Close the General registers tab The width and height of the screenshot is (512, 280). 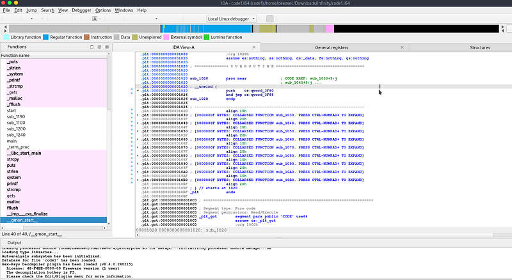click(x=403, y=47)
